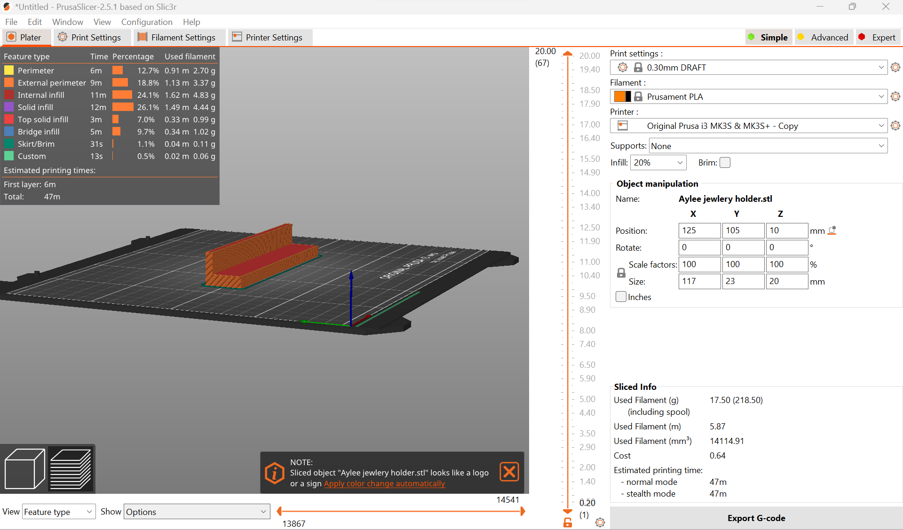903x530 pixels.
Task: Open the Window menu
Action: point(68,22)
